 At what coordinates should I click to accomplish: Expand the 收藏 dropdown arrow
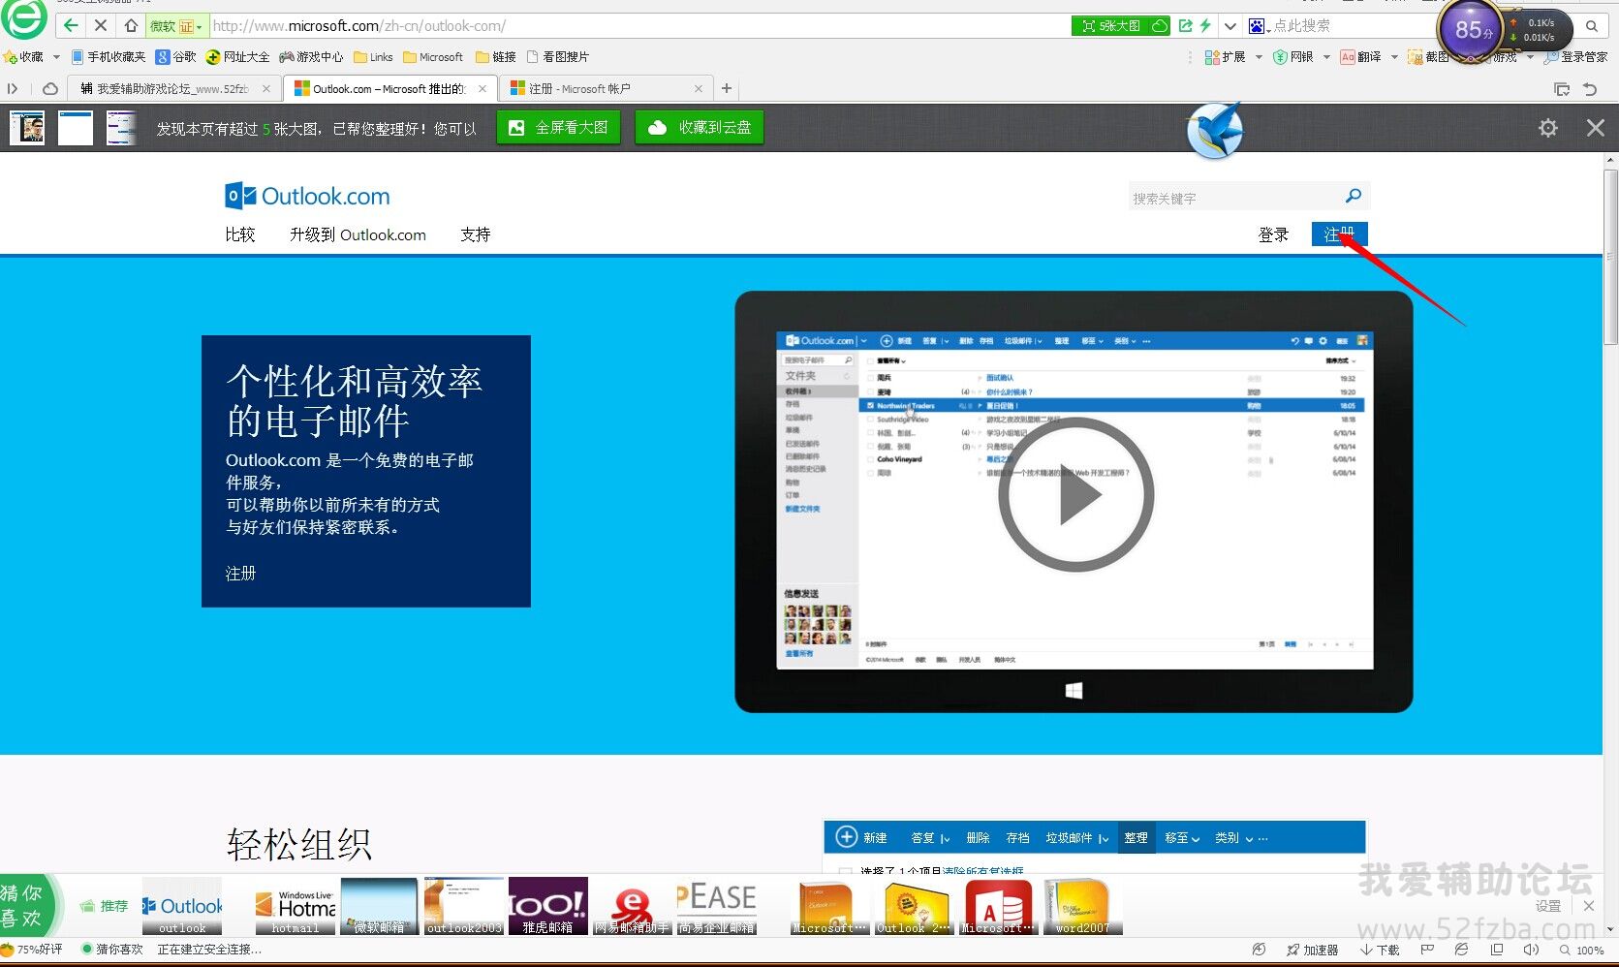coord(56,57)
